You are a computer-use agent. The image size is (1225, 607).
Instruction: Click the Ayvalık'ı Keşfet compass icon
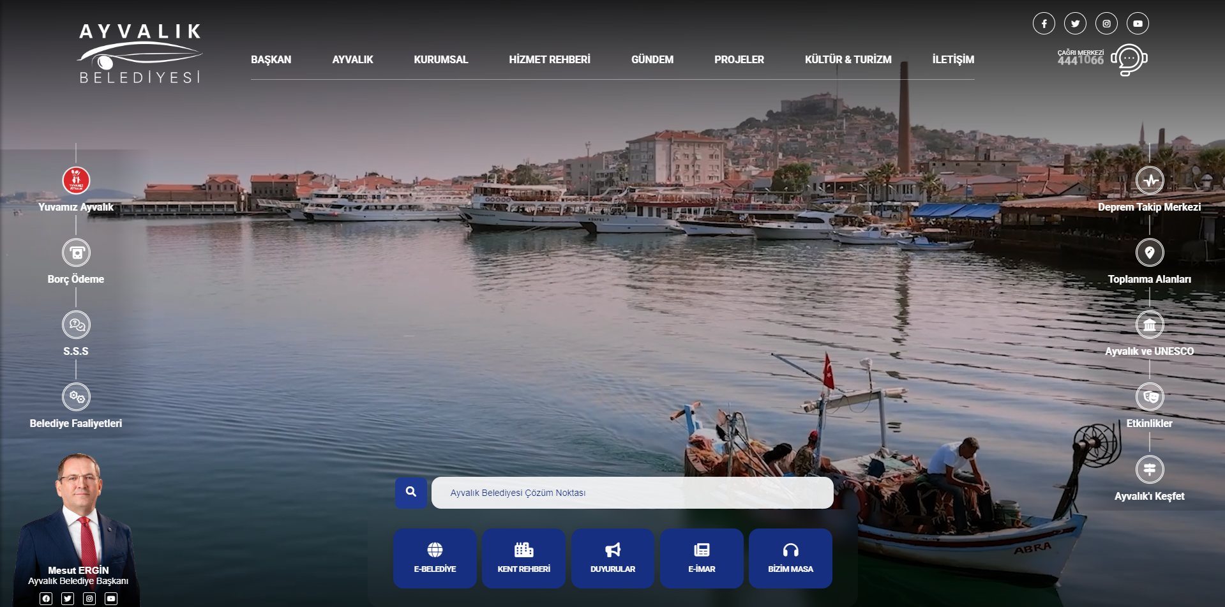pos(1150,468)
